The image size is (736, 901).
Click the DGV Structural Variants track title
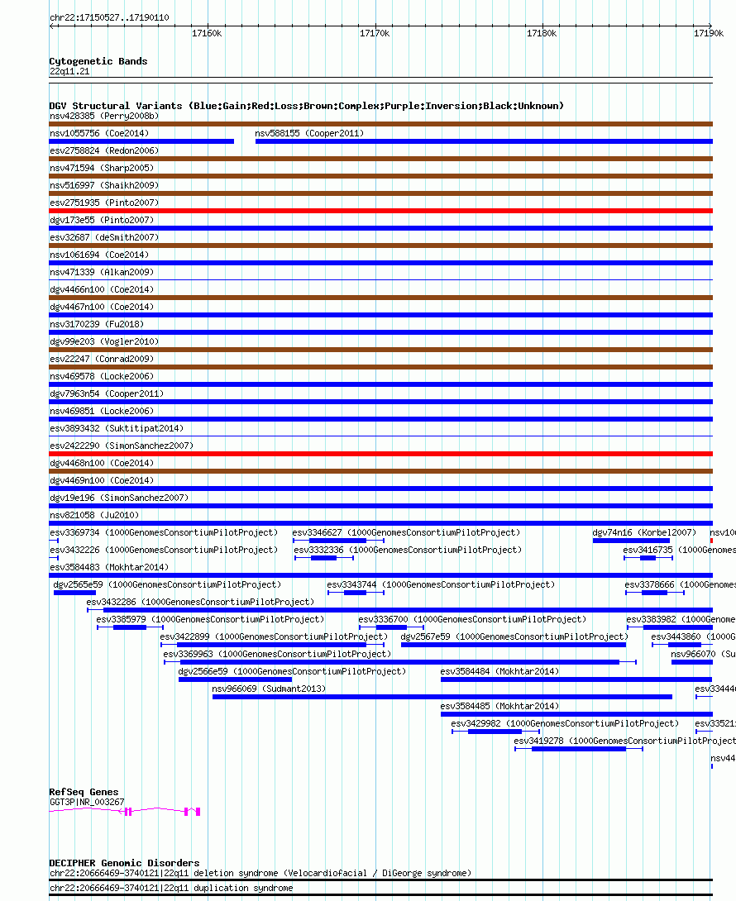[x=307, y=106]
